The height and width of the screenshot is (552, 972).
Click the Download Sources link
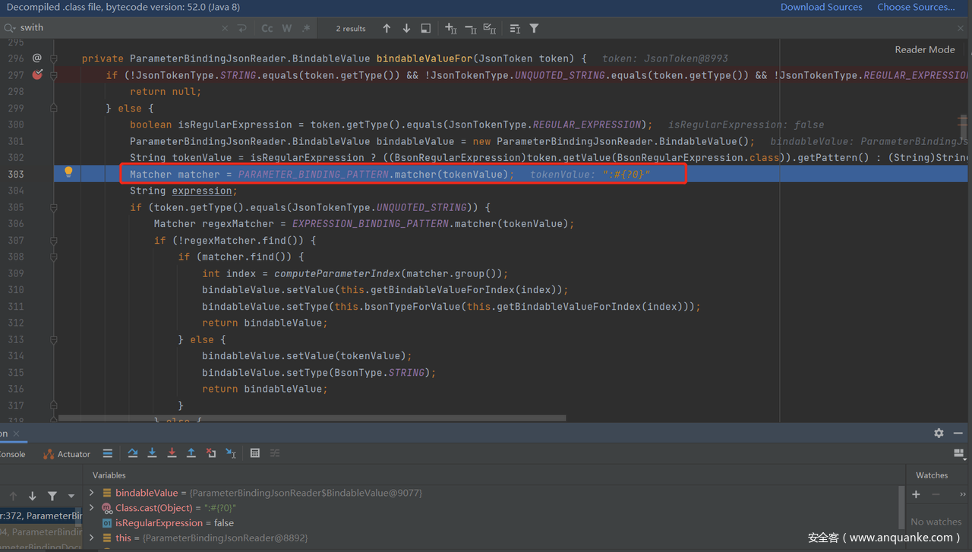point(821,7)
